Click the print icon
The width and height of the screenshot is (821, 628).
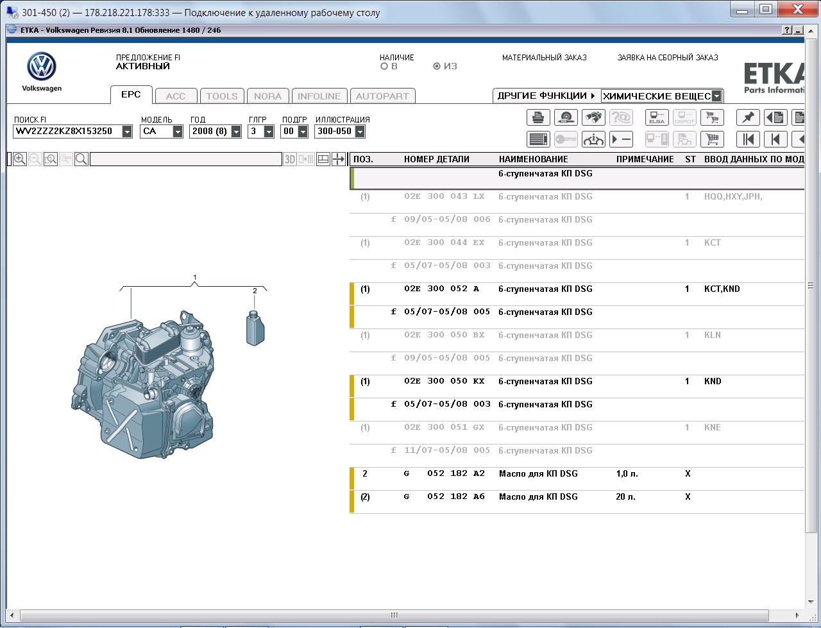coord(538,117)
